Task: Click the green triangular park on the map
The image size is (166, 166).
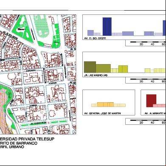Action: point(23,28)
